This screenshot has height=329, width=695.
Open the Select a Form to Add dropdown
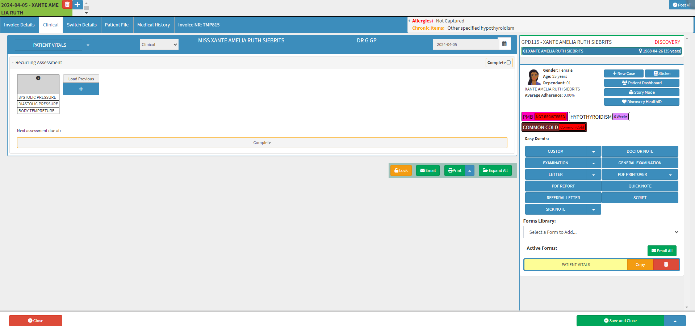click(601, 232)
